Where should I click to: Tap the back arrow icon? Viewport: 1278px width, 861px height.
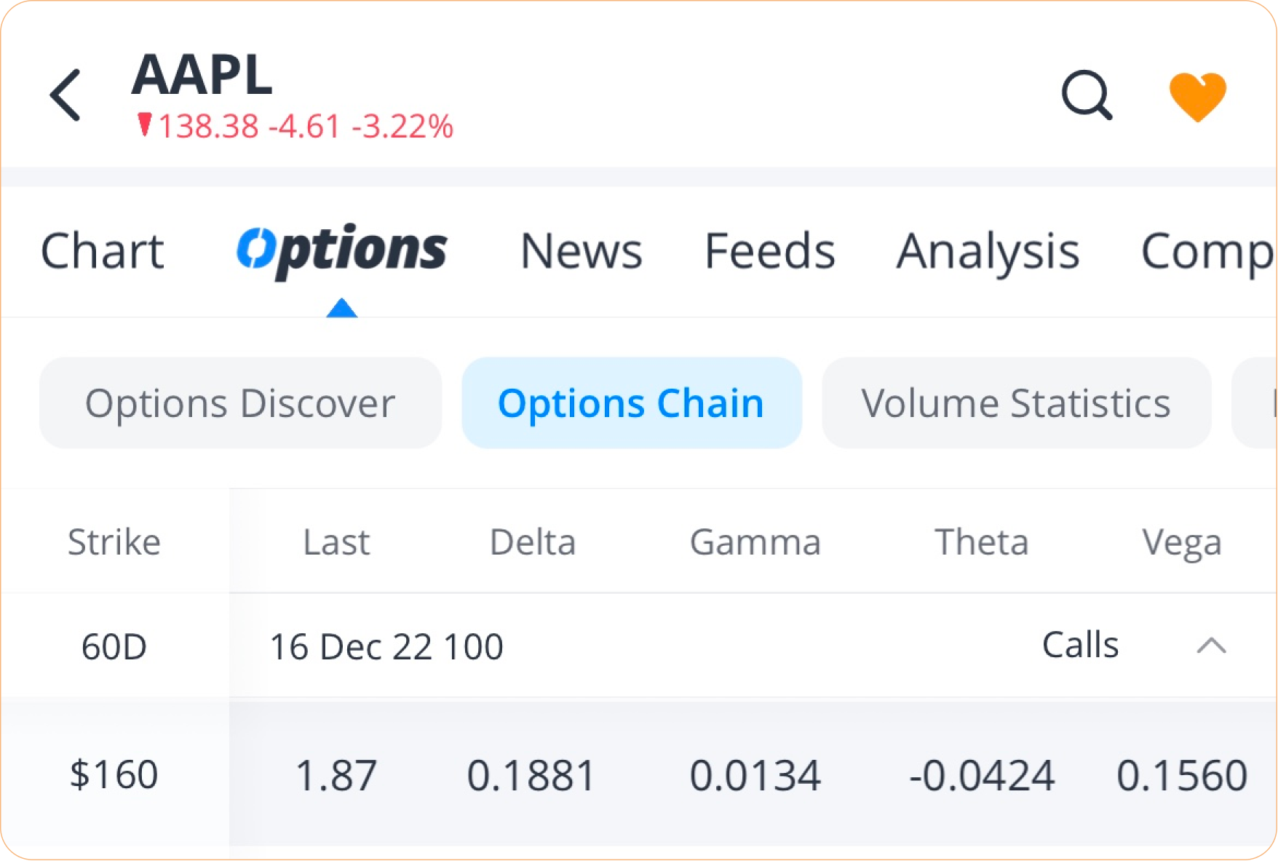click(66, 95)
